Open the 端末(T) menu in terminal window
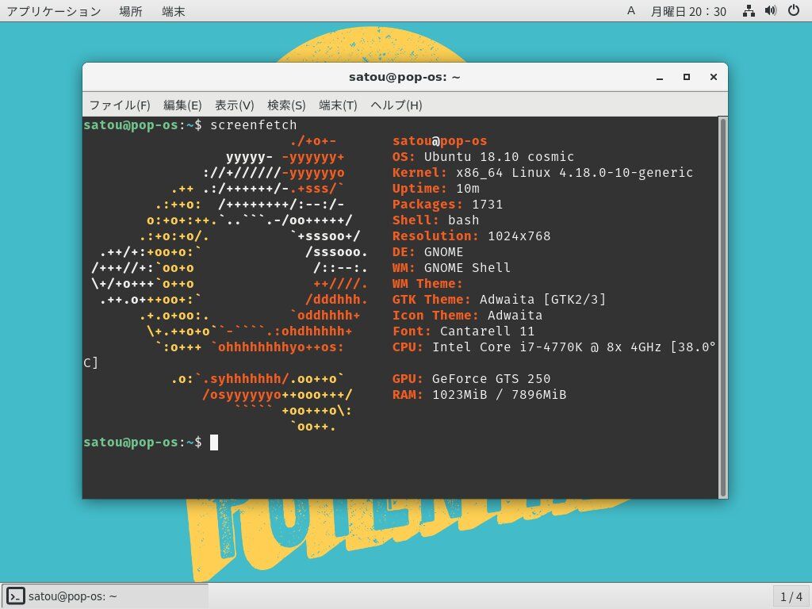 point(338,105)
